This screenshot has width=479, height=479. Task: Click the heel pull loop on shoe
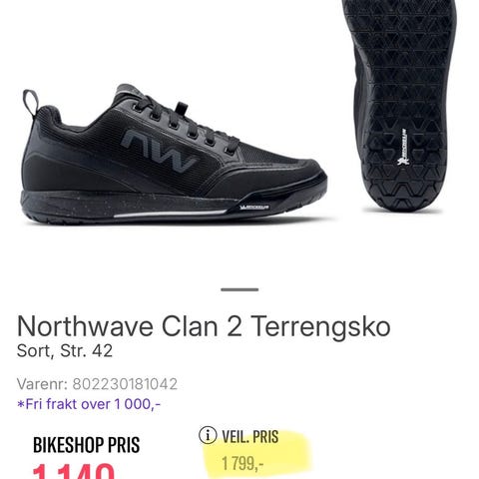[30, 103]
